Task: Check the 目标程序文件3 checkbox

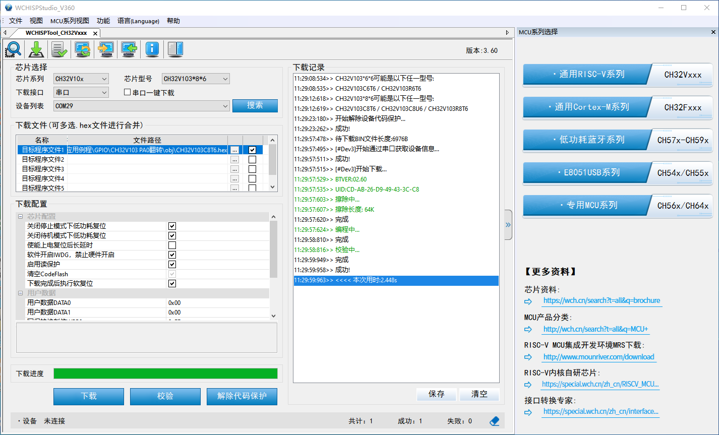Action: (253, 169)
